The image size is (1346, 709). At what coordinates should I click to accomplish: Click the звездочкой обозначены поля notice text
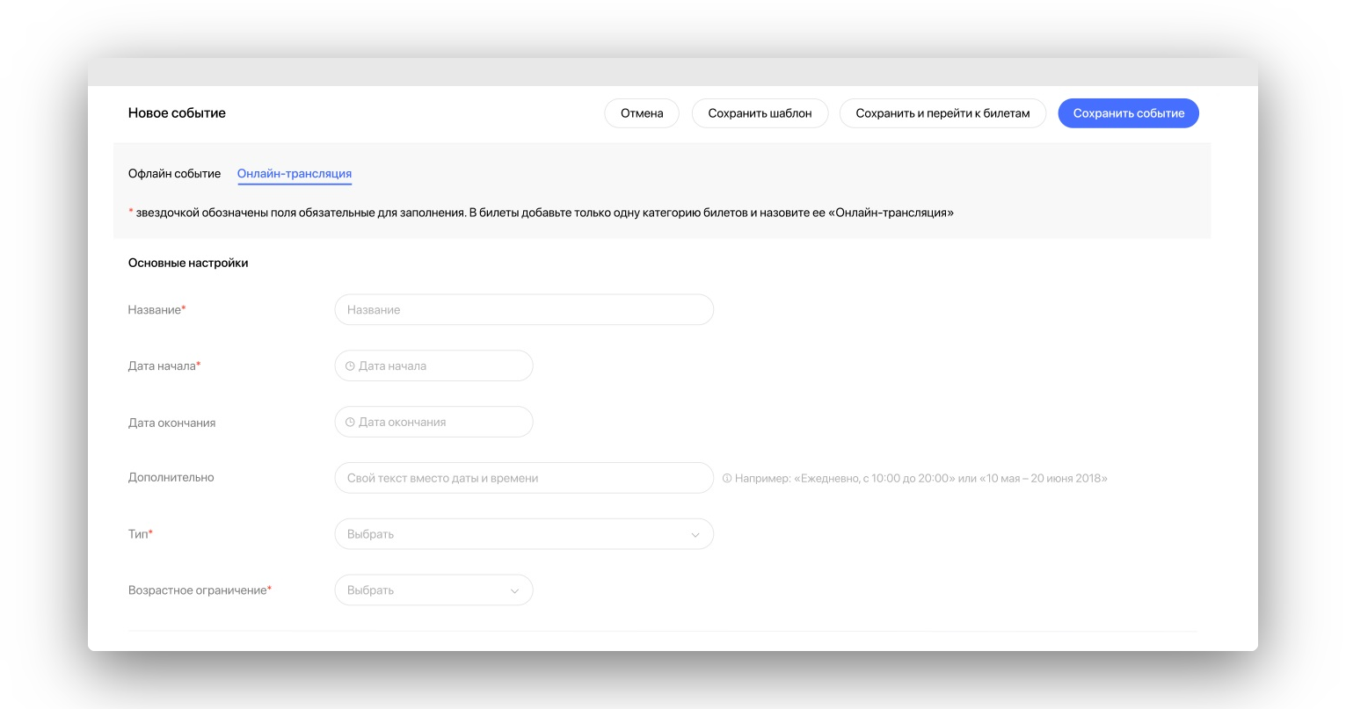pyautogui.click(x=541, y=213)
